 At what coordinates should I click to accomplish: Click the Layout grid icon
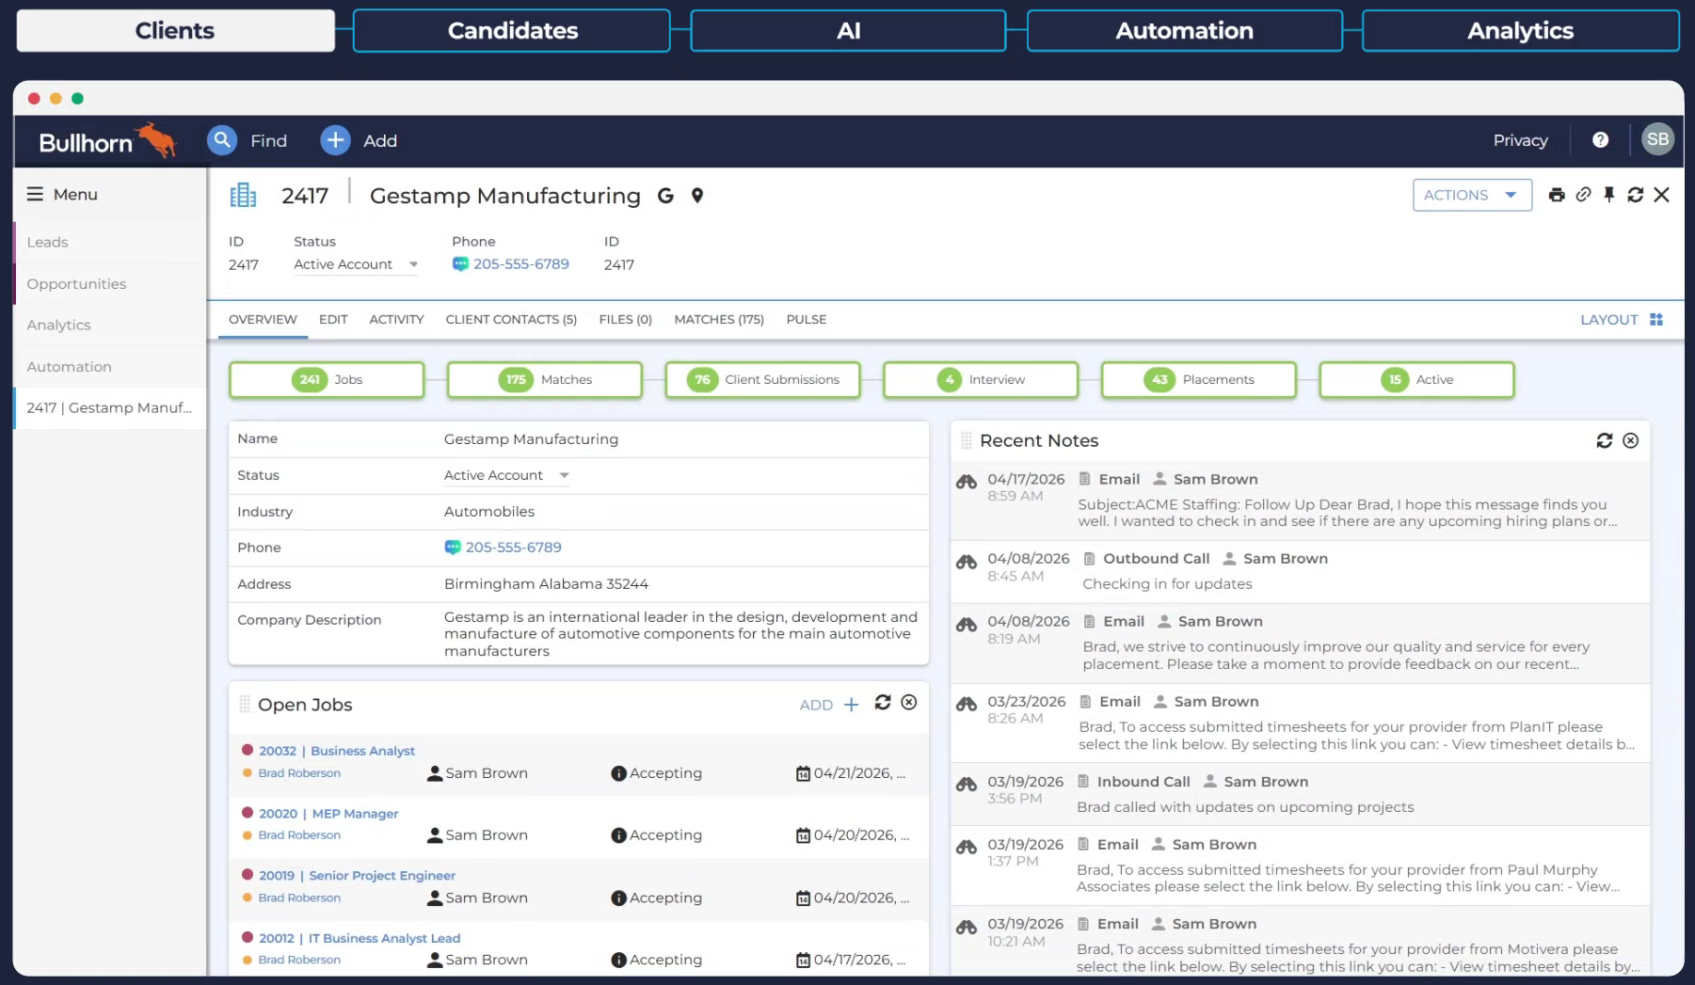pos(1656,320)
